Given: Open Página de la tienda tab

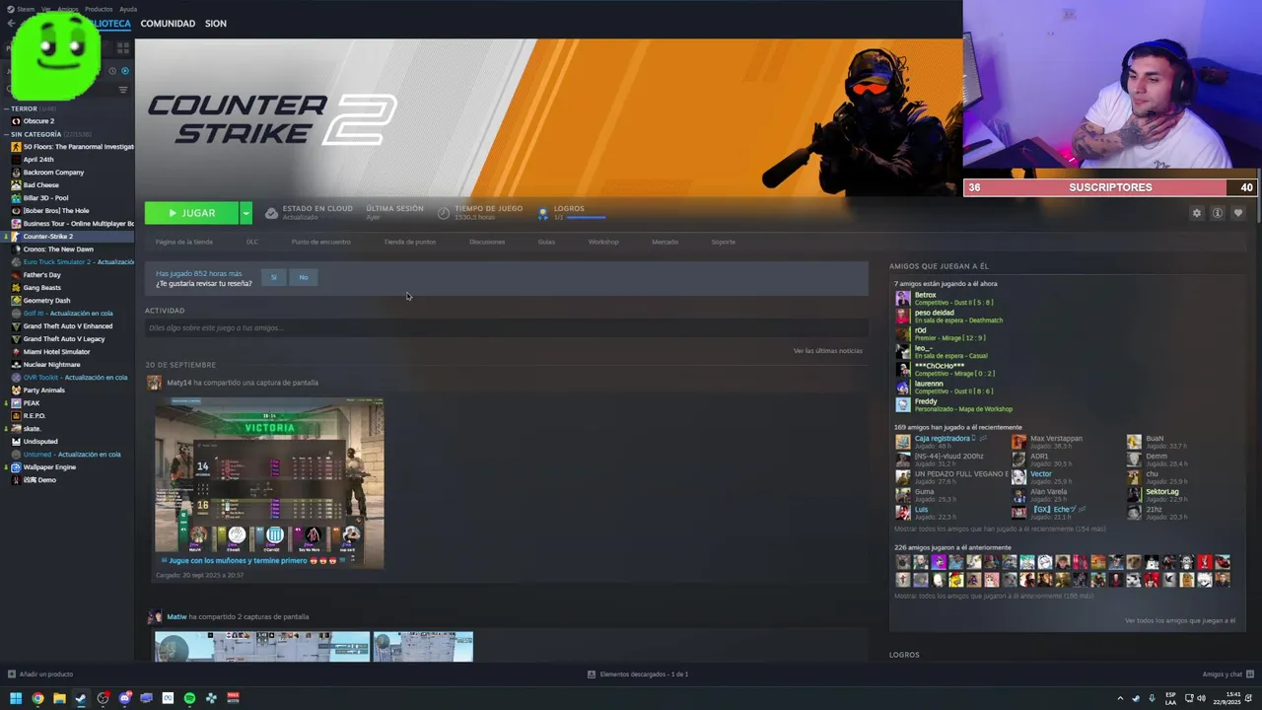Looking at the screenshot, I should [183, 242].
